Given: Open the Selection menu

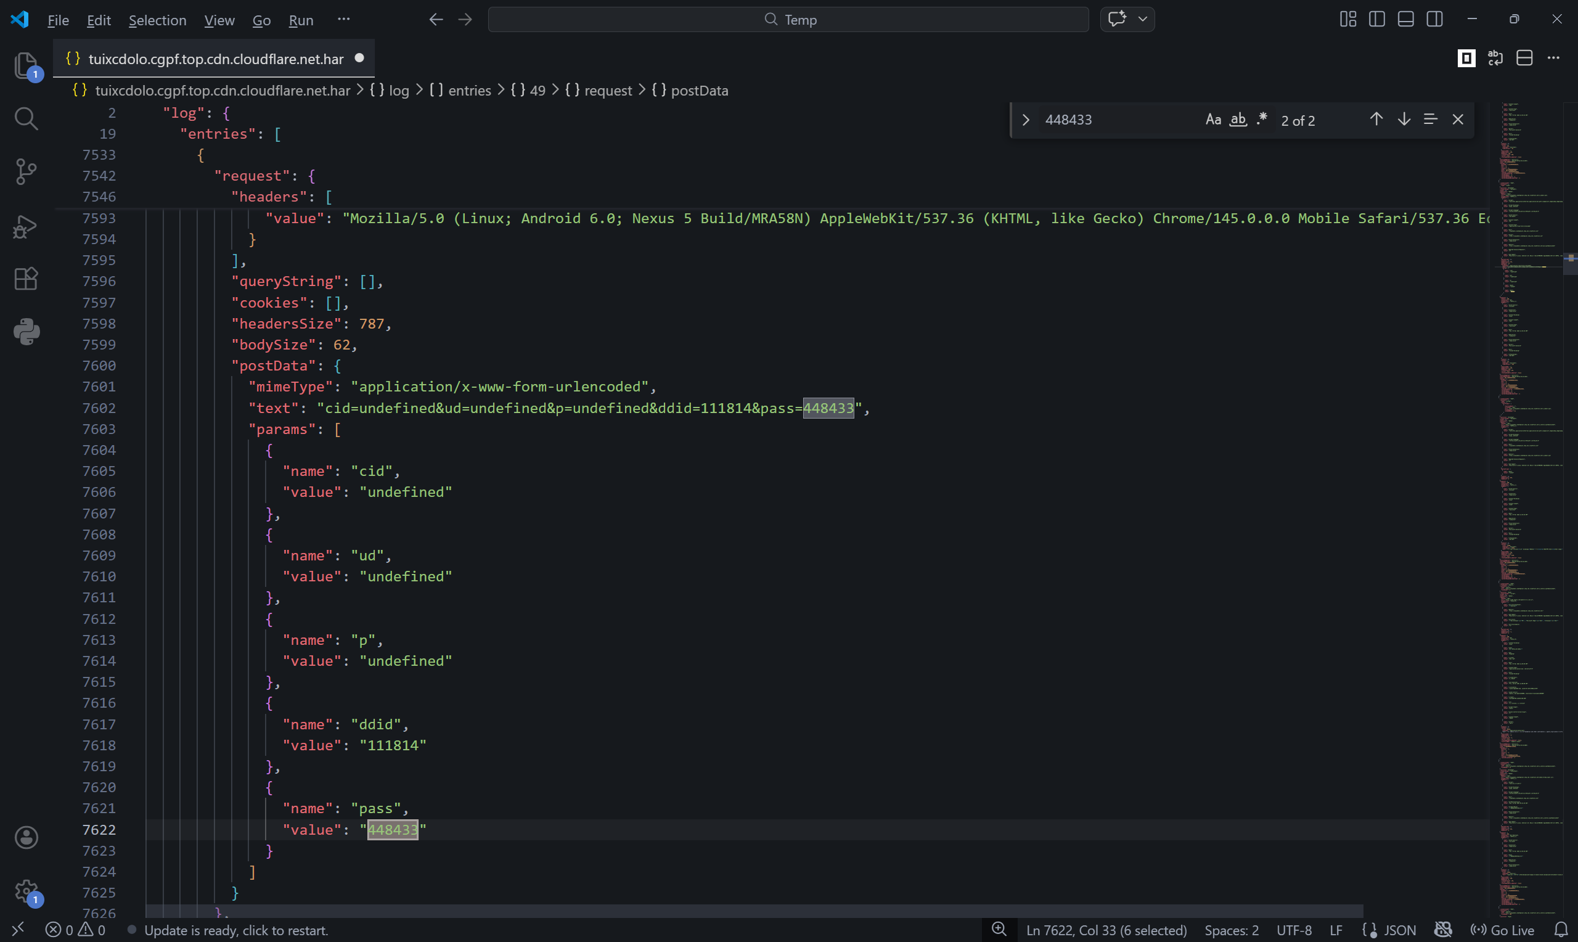Looking at the screenshot, I should (x=157, y=20).
